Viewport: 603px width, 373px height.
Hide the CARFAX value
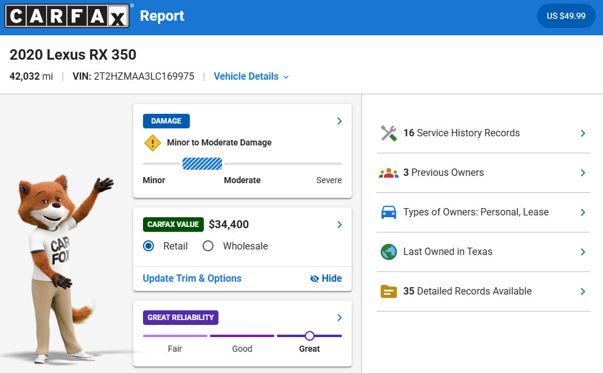point(326,278)
